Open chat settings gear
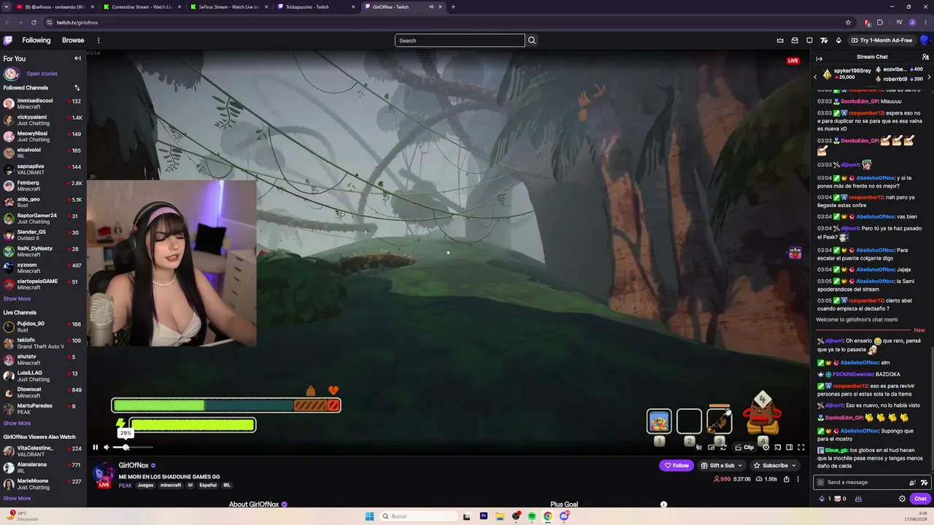This screenshot has width=934, height=525. (x=902, y=499)
